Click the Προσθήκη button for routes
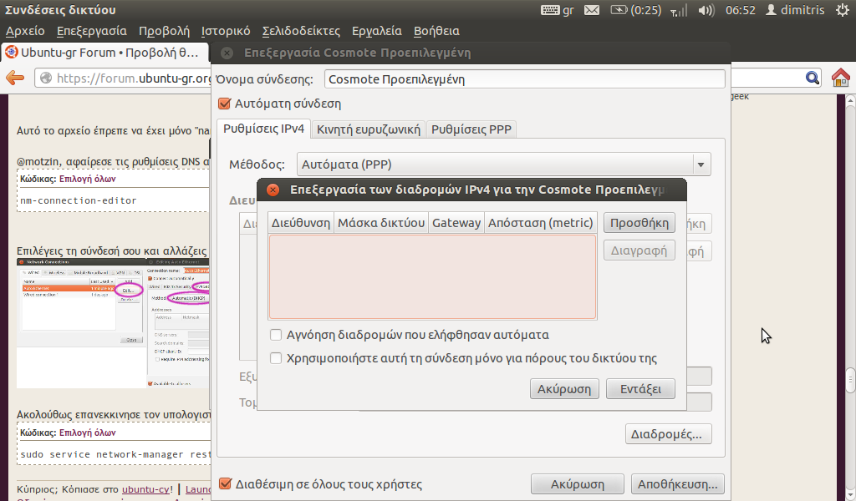Screen dimensions: 856x501 click(x=639, y=223)
